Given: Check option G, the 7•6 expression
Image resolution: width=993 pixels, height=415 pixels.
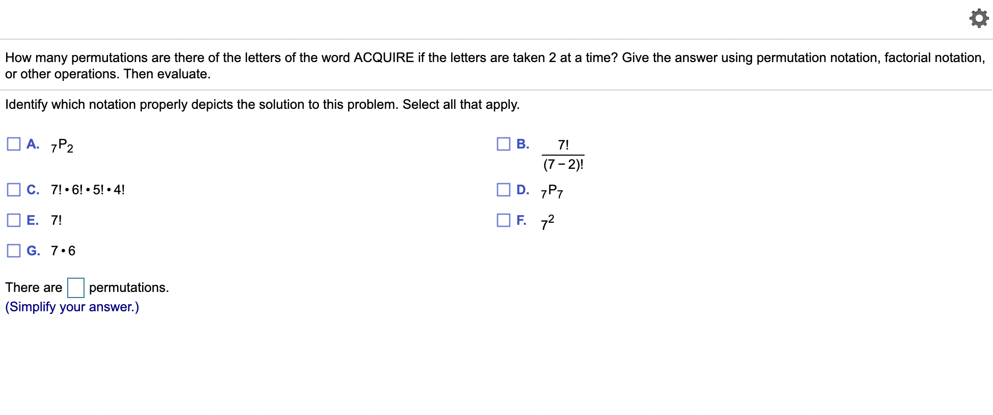Looking at the screenshot, I should coord(13,250).
